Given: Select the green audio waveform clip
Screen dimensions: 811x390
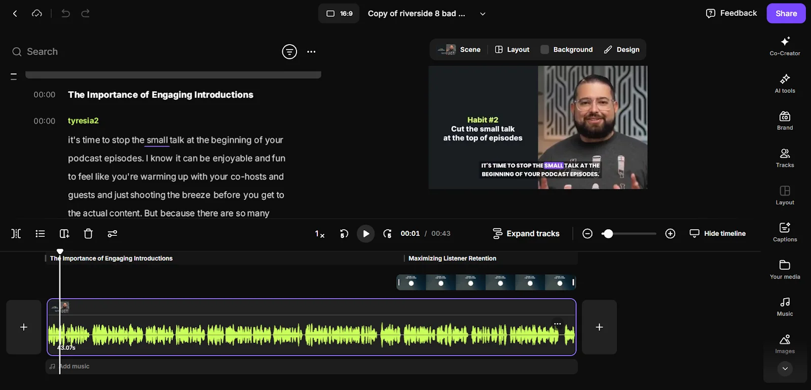Looking at the screenshot, I should tap(311, 335).
